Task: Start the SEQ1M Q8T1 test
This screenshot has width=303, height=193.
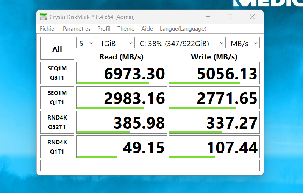Action: [57, 73]
